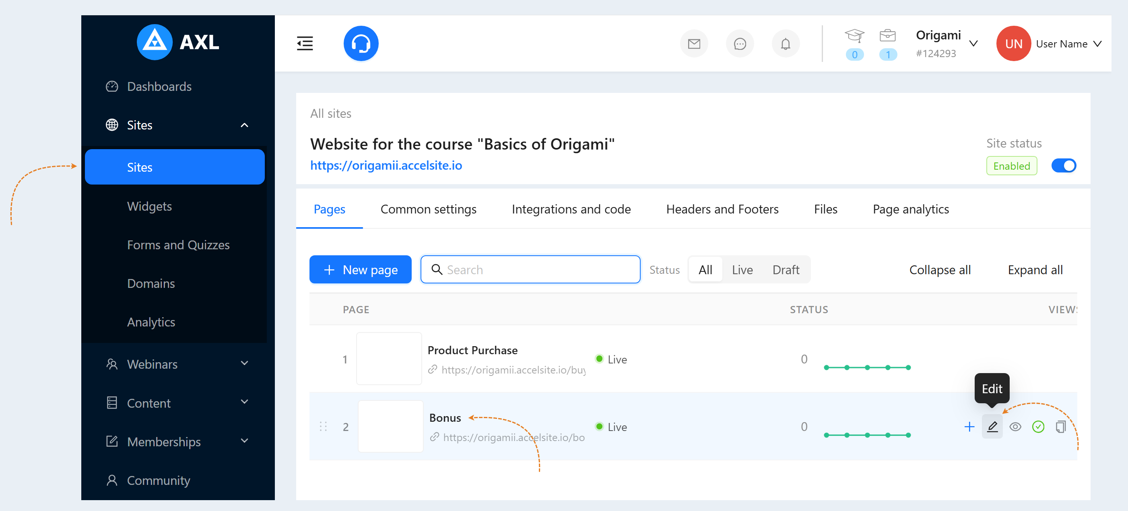Go back via All sites breadcrumb
Image resolution: width=1128 pixels, height=511 pixels.
(x=331, y=113)
